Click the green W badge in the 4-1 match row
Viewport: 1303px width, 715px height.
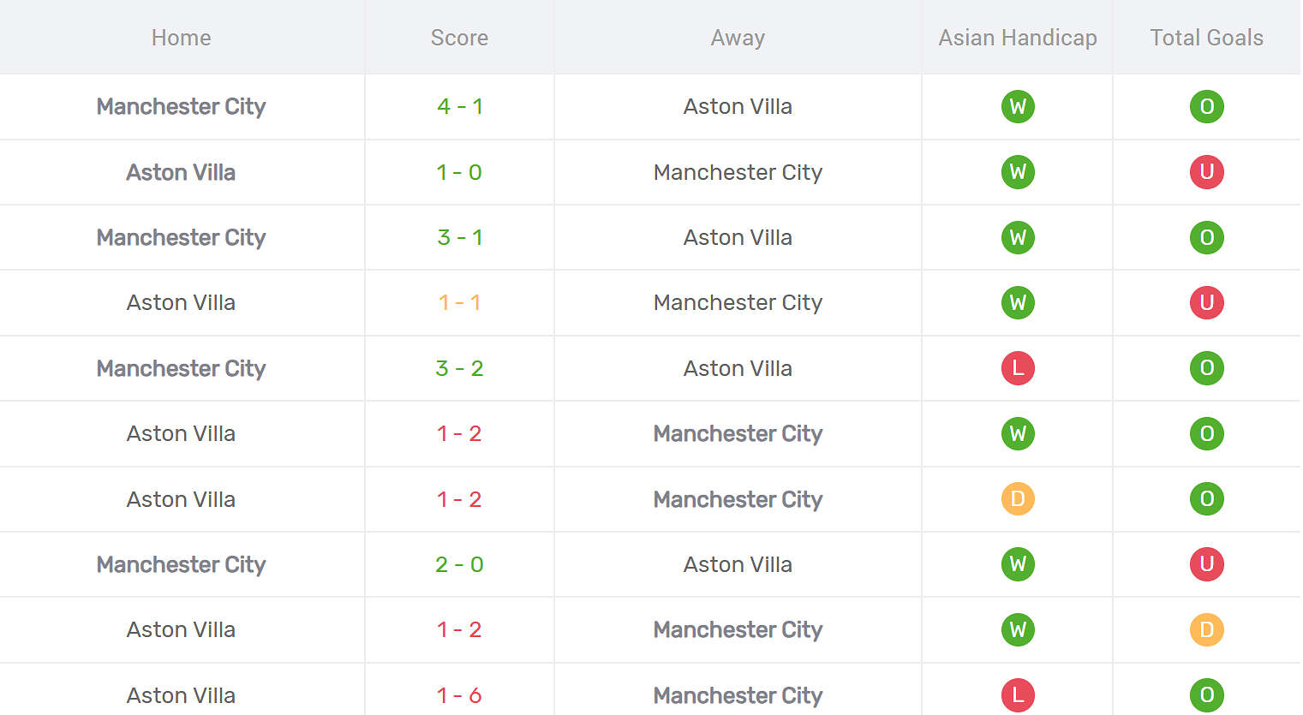(1018, 107)
